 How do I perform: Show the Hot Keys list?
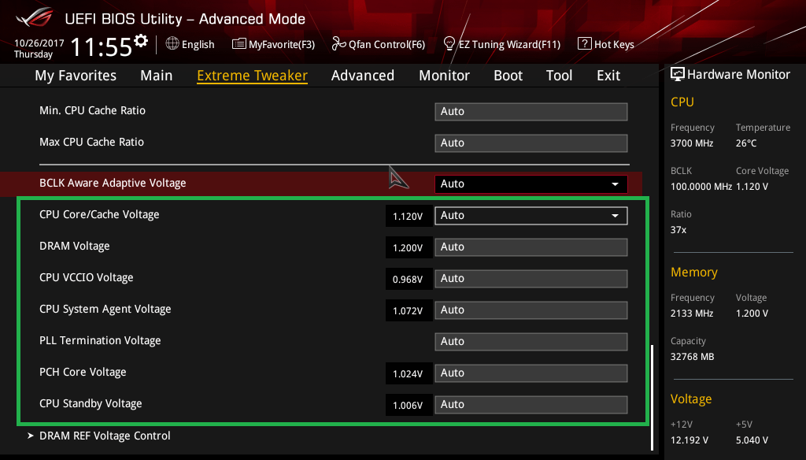pyautogui.click(x=614, y=44)
